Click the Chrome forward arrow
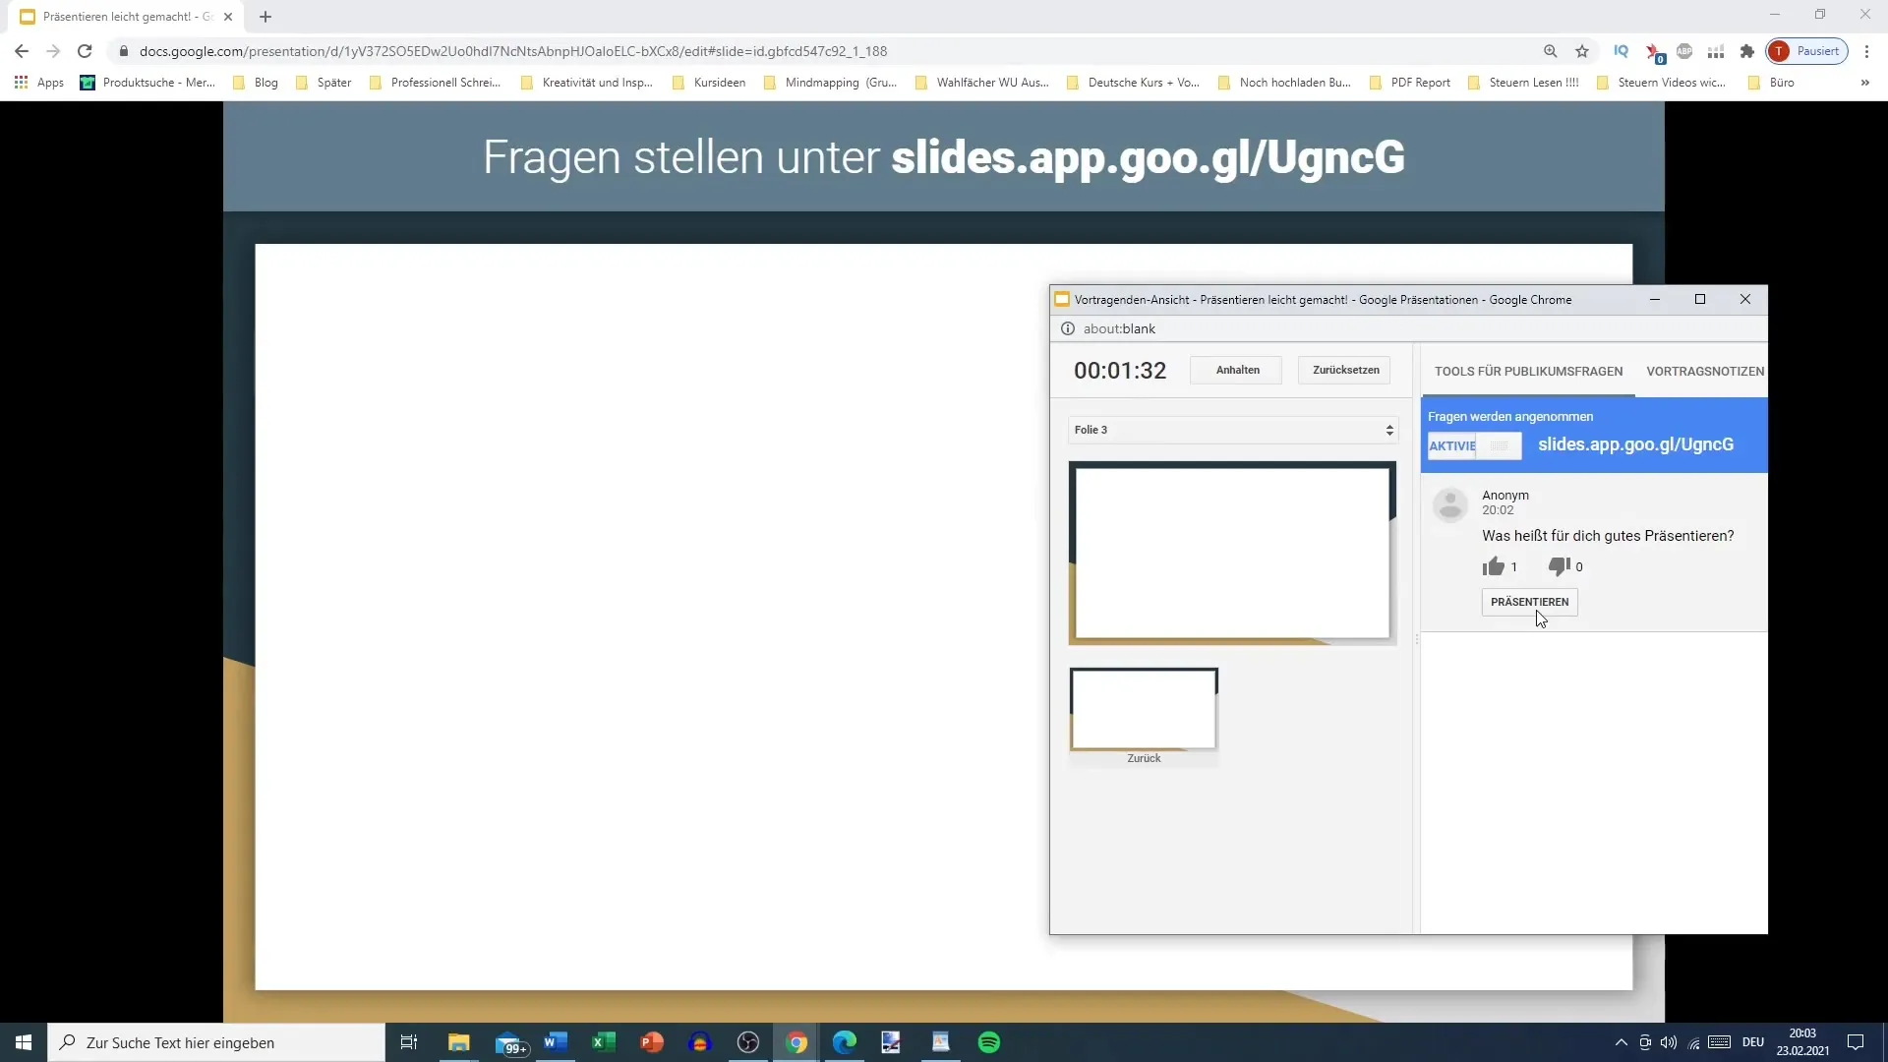1888x1062 pixels. click(x=53, y=51)
